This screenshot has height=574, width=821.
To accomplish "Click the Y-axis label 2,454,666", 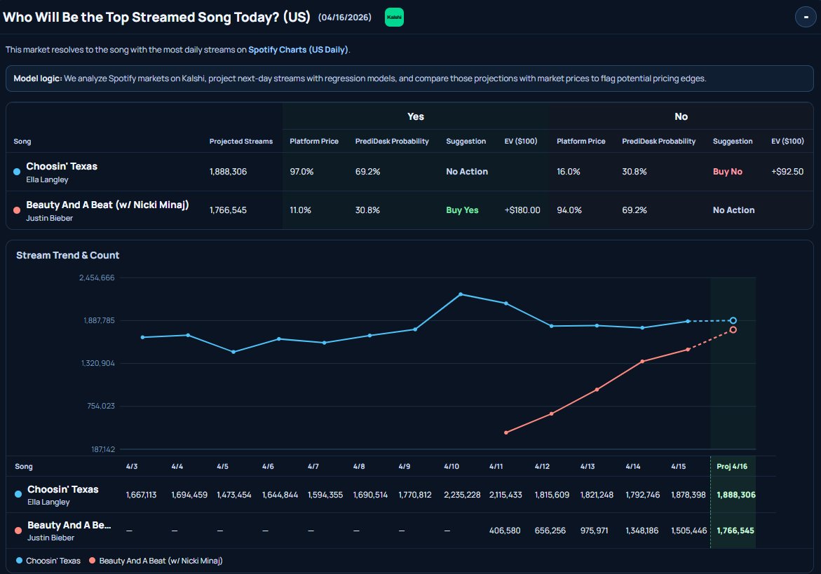I will point(97,278).
